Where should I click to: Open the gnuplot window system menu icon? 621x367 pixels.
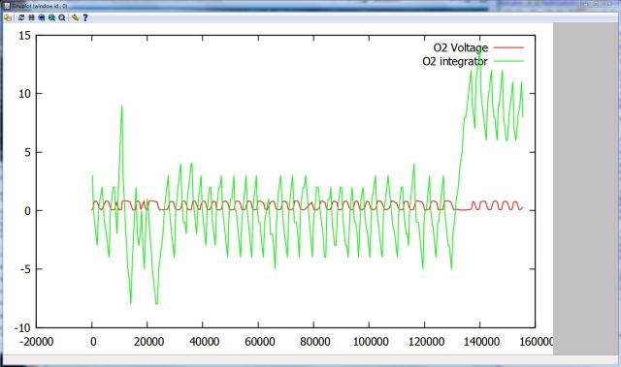(x=6, y=6)
